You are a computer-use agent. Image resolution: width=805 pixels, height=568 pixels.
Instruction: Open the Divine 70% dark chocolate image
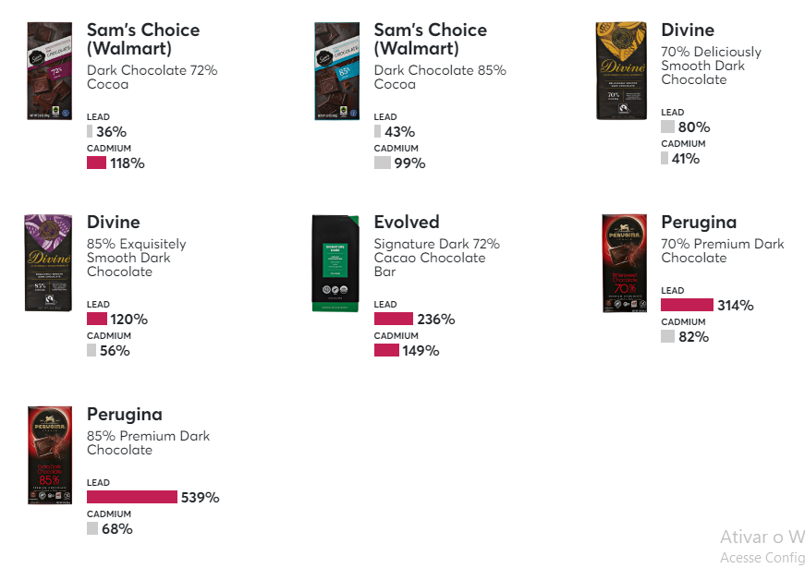coord(624,71)
